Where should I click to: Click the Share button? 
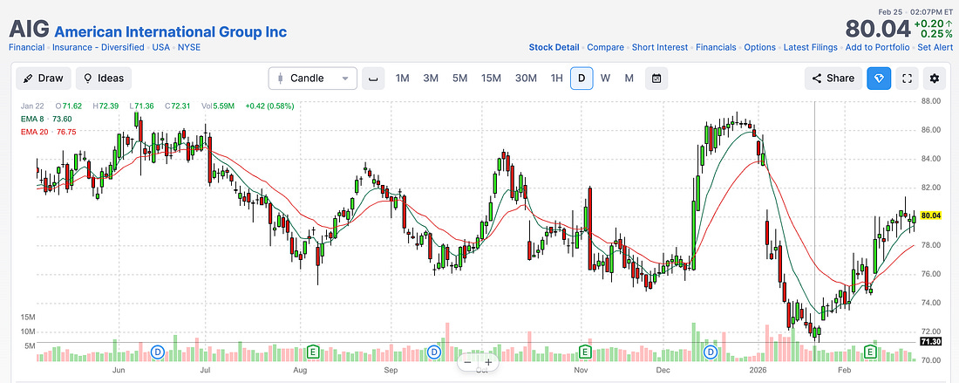[x=833, y=79]
